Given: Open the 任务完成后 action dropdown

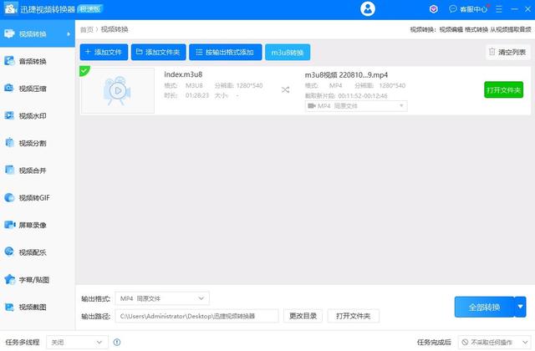Looking at the screenshot, I should (494, 342).
